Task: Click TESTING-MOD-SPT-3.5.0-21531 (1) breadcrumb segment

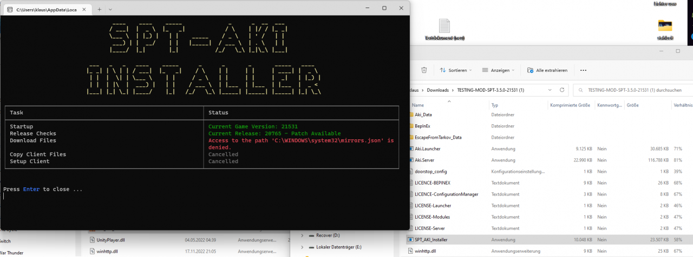Action: tap(491, 90)
